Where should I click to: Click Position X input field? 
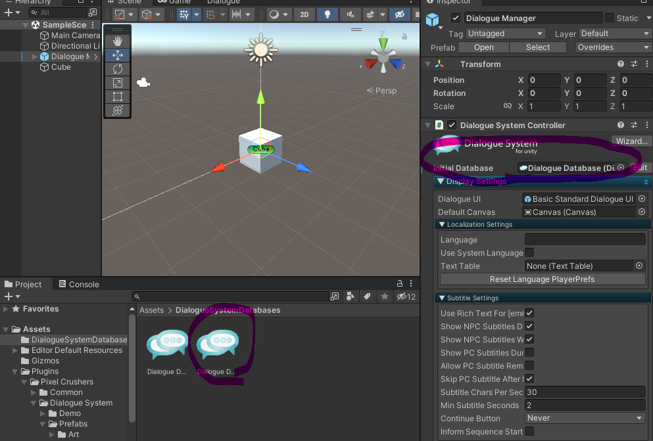544,80
